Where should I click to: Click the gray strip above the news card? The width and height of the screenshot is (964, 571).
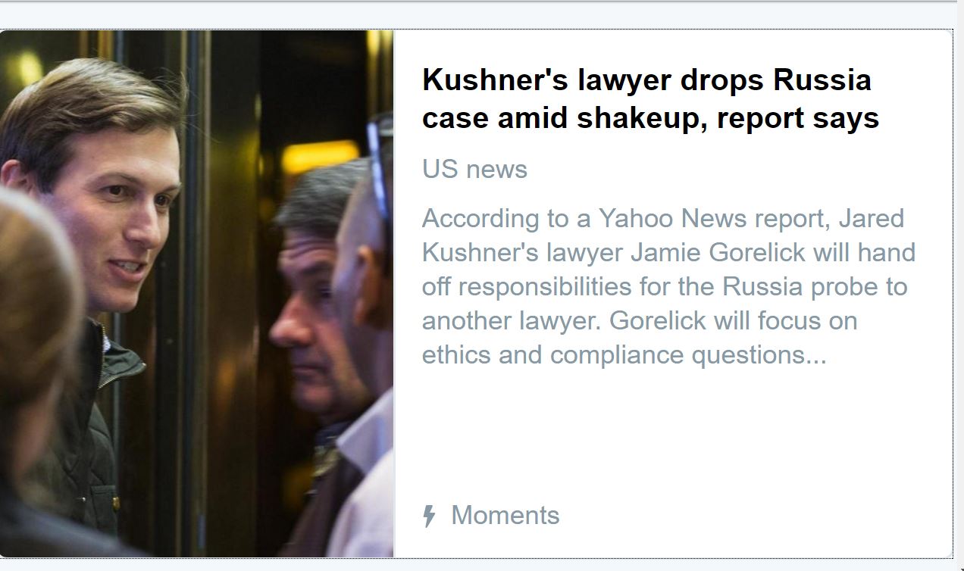(482, 17)
